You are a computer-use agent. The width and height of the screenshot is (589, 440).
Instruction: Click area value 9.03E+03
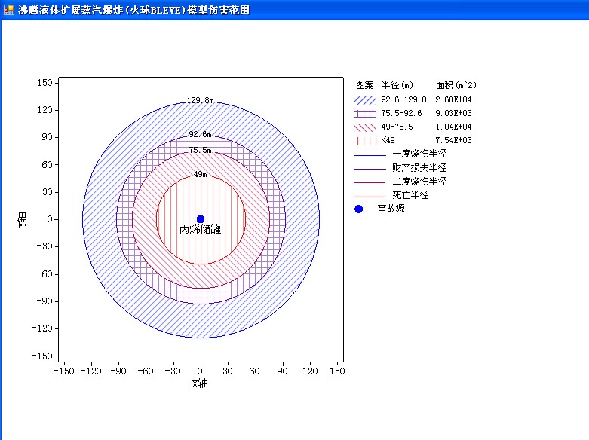(x=453, y=113)
